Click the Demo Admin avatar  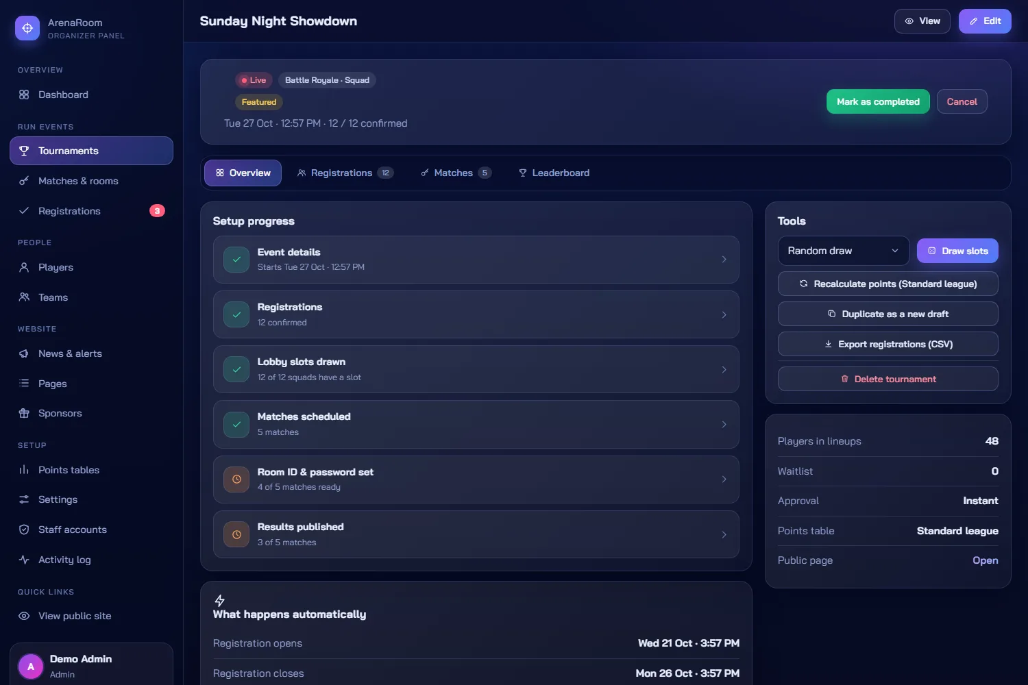pyautogui.click(x=30, y=667)
